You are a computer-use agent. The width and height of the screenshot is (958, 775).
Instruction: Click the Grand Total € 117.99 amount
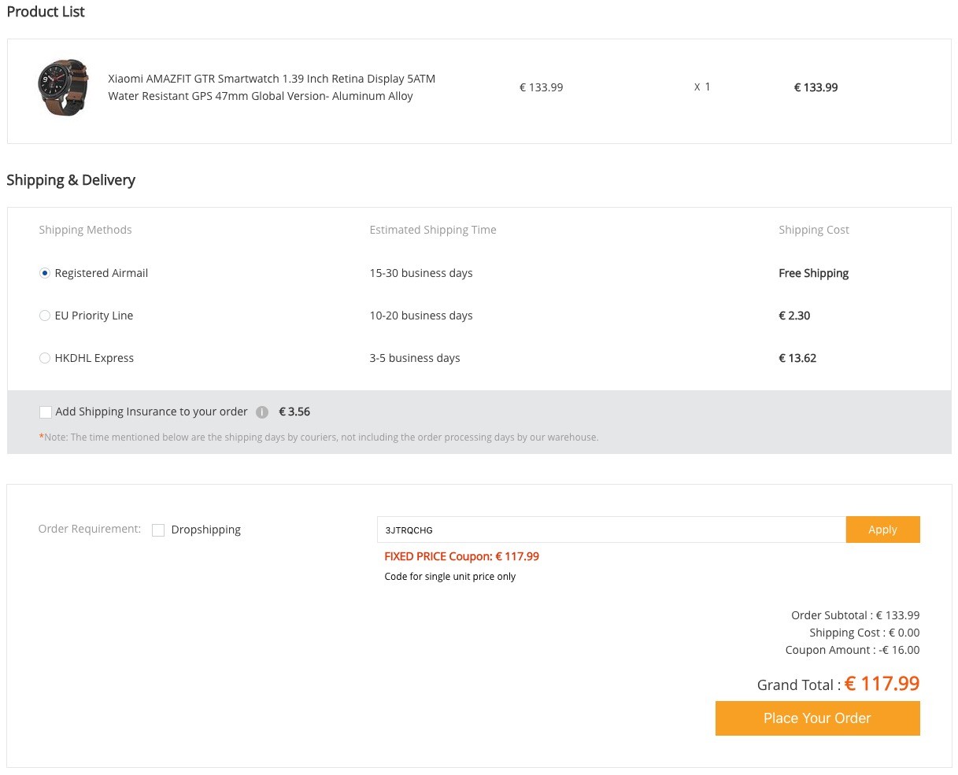pos(882,684)
